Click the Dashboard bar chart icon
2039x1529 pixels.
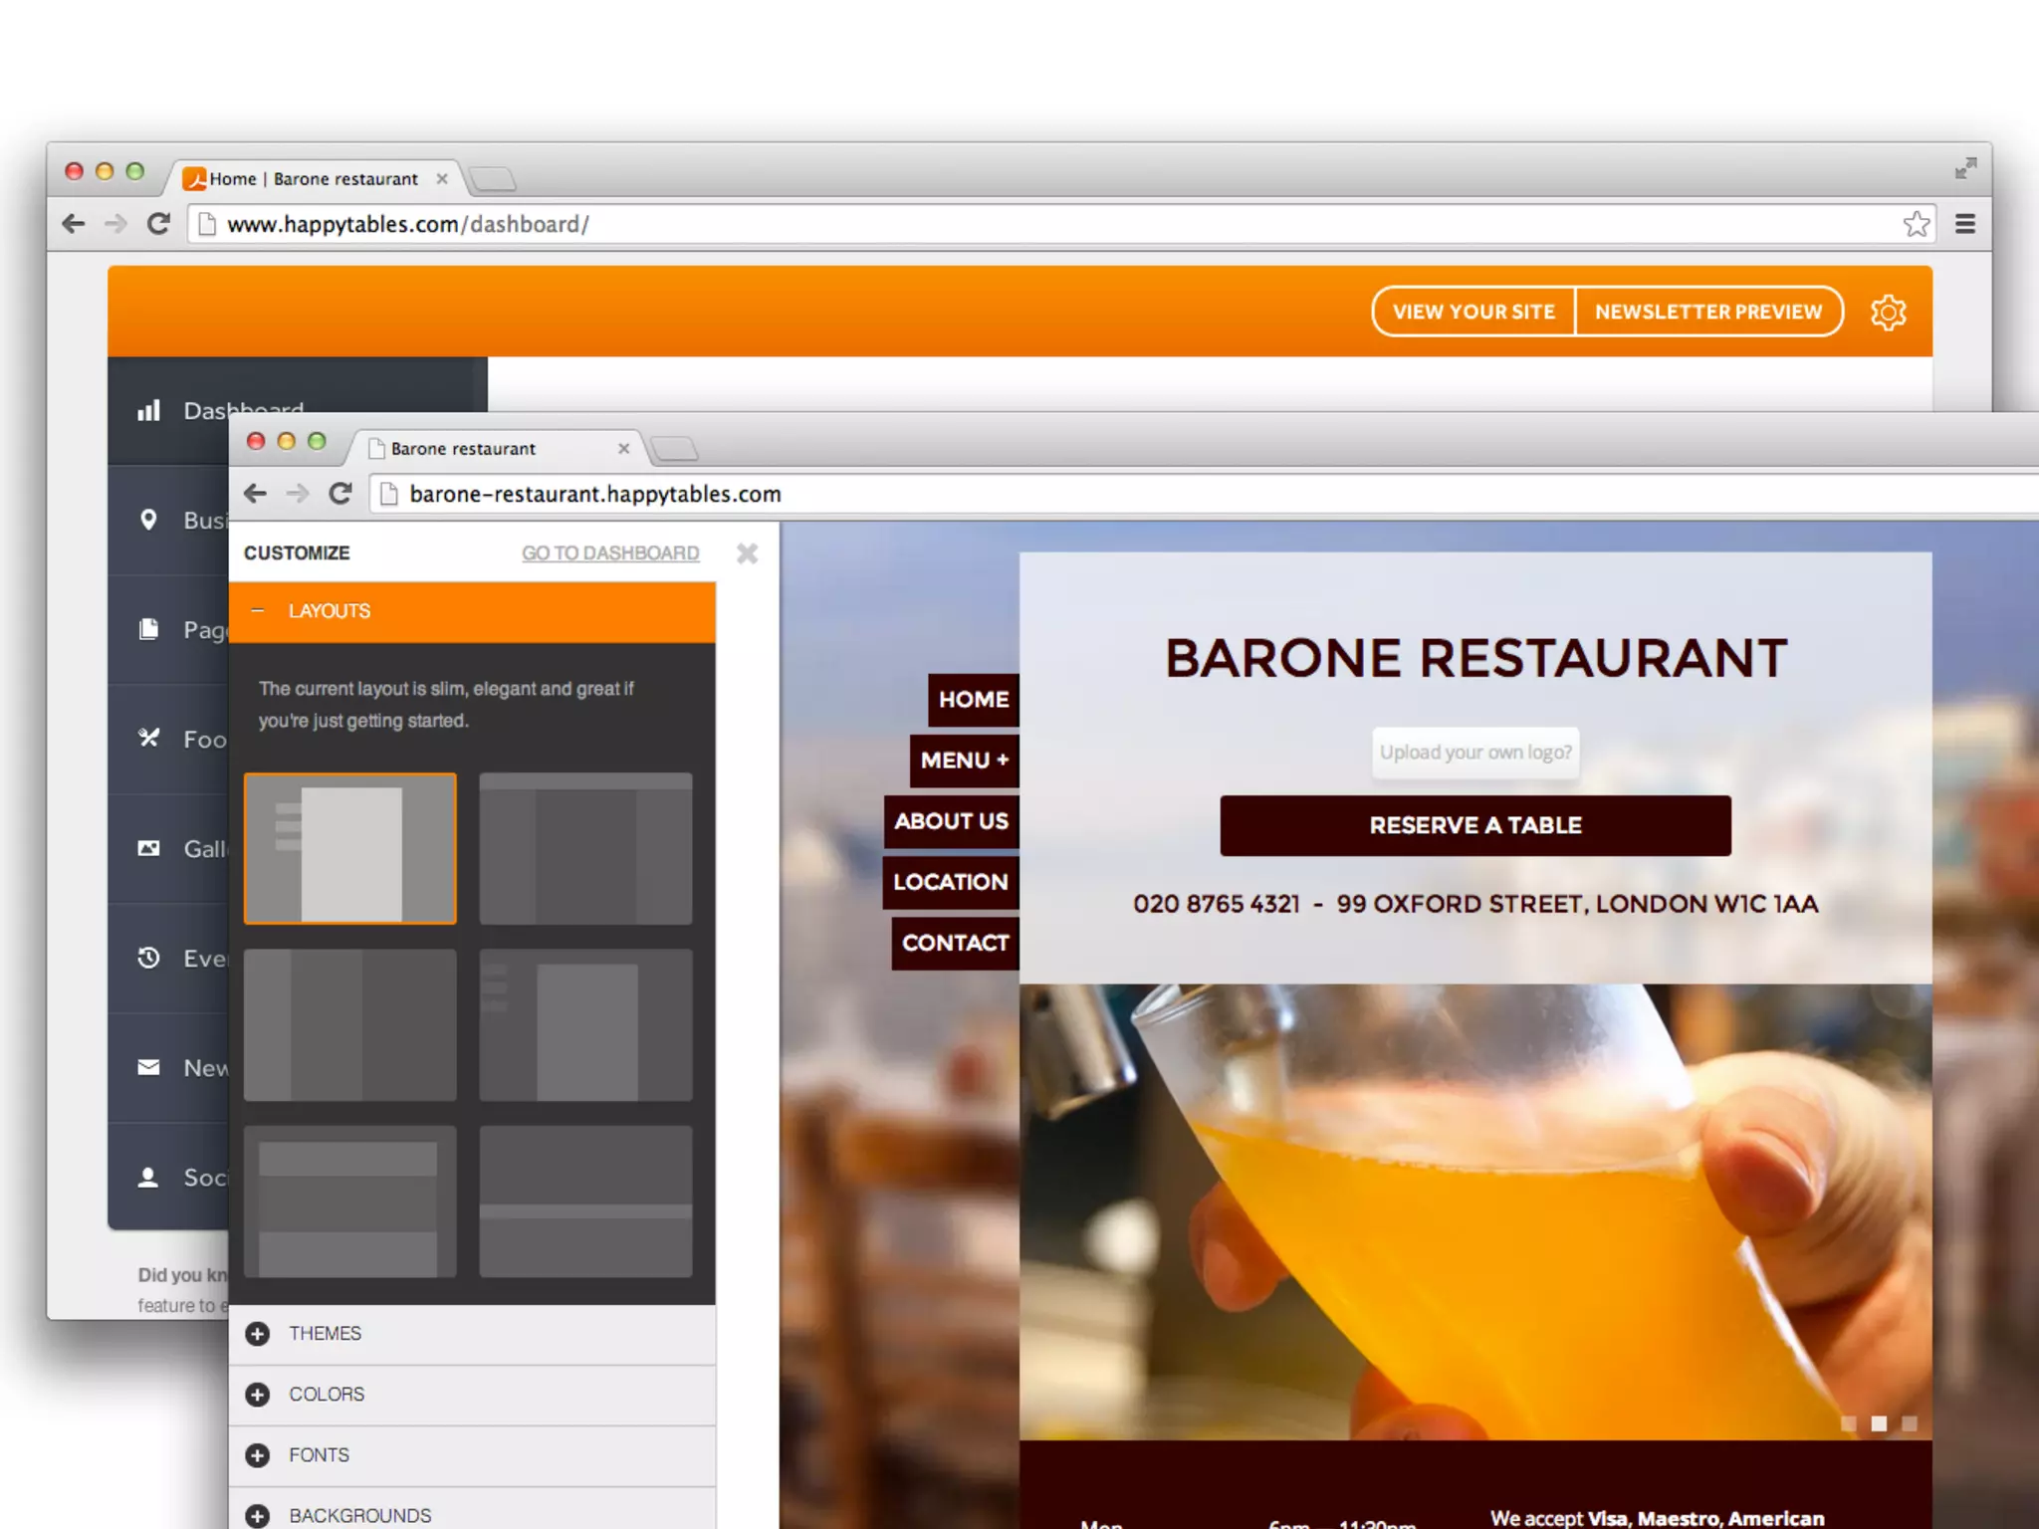149,410
